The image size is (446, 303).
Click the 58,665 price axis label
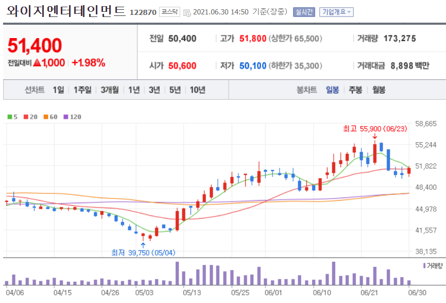(x=426, y=123)
